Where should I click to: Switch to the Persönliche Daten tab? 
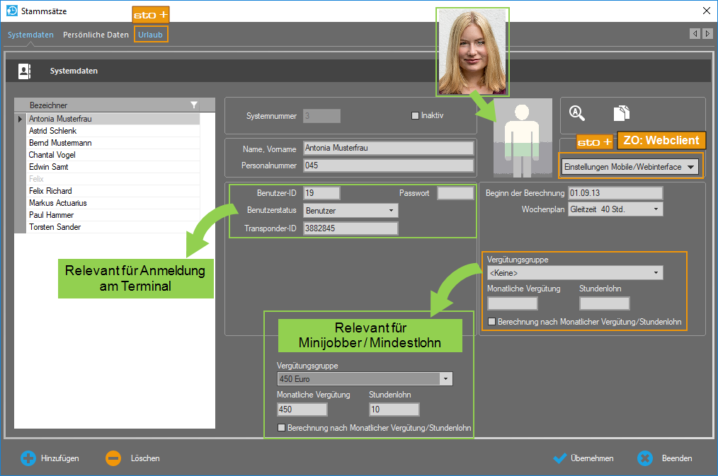[96, 35]
